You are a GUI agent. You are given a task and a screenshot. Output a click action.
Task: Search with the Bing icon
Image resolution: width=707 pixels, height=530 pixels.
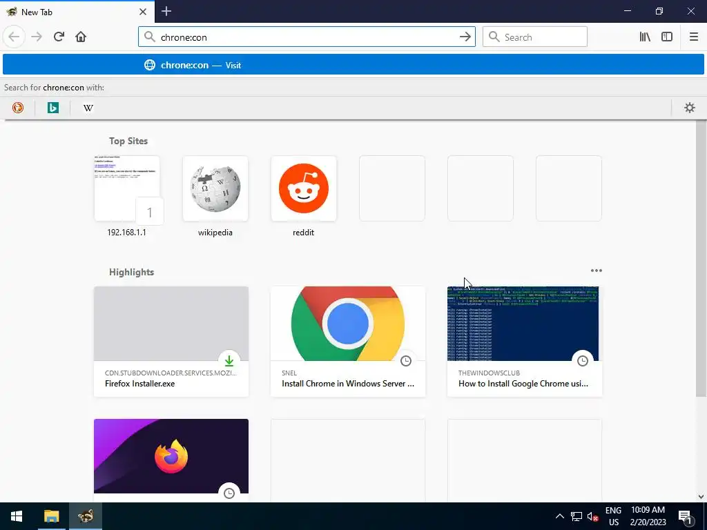click(x=53, y=108)
